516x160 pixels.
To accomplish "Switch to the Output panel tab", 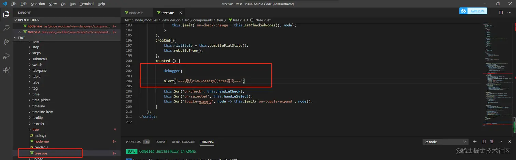I will click(161, 142).
